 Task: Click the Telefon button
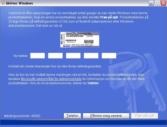pos(72,116)
